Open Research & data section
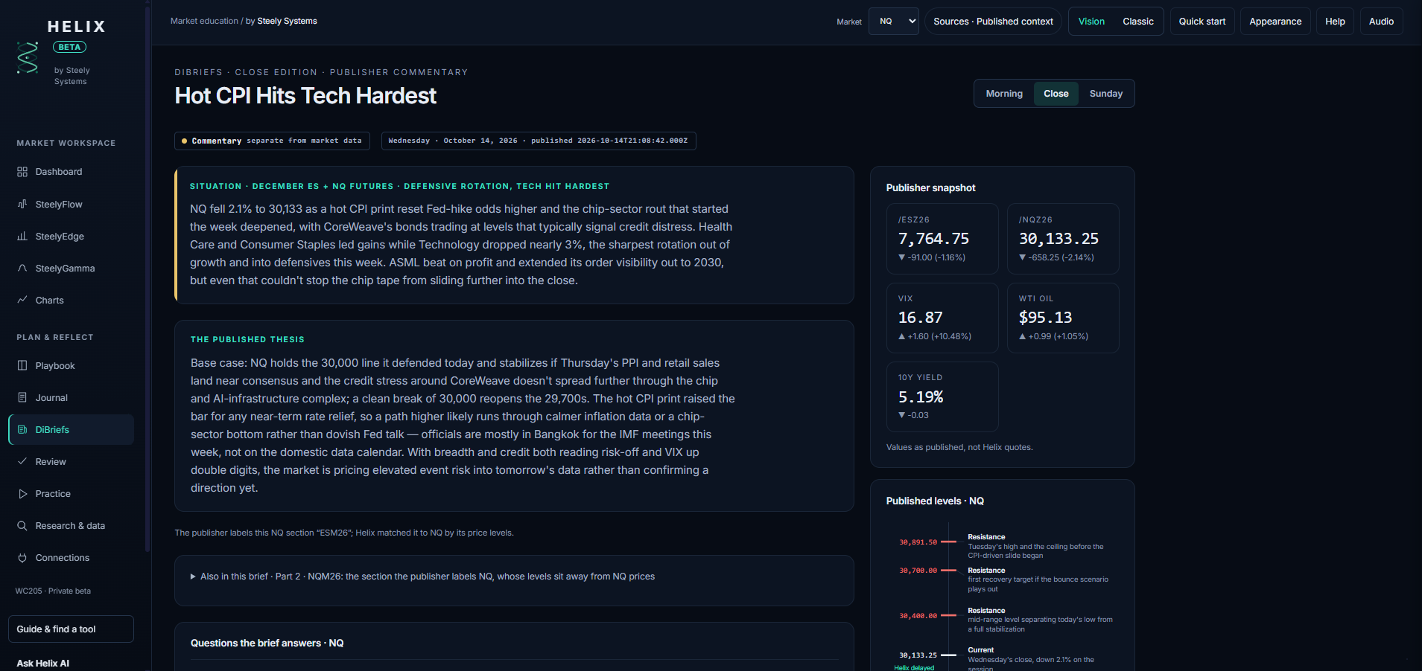The width and height of the screenshot is (1422, 671). click(x=72, y=525)
